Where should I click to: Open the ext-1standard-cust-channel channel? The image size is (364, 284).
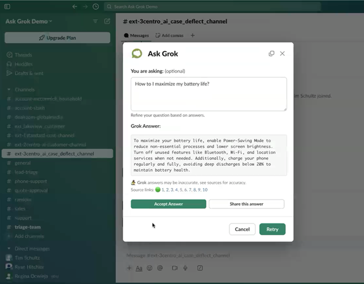click(44, 135)
